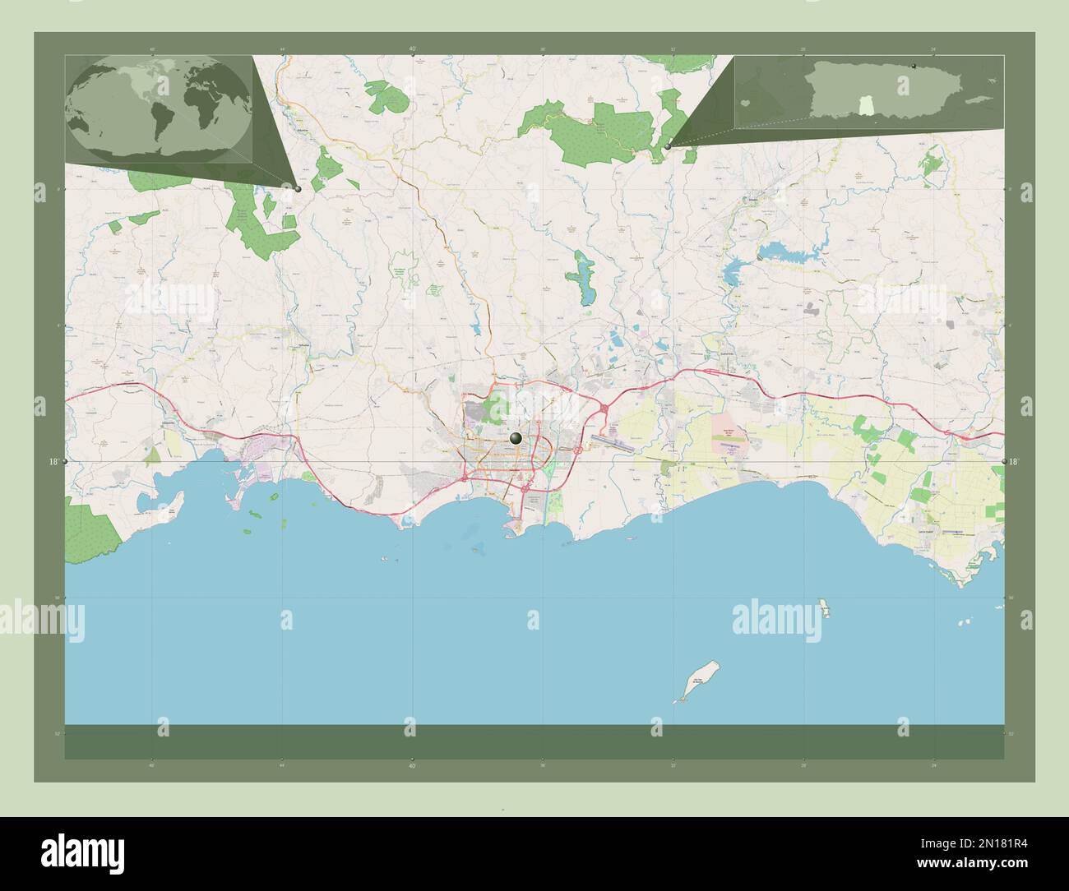Click the dark sphere marker over the city center
The width and height of the screenshot is (1069, 891).
(x=516, y=439)
